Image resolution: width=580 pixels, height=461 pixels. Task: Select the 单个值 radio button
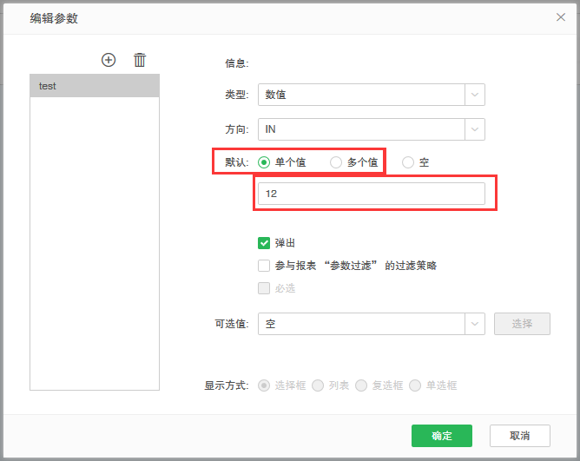point(264,162)
